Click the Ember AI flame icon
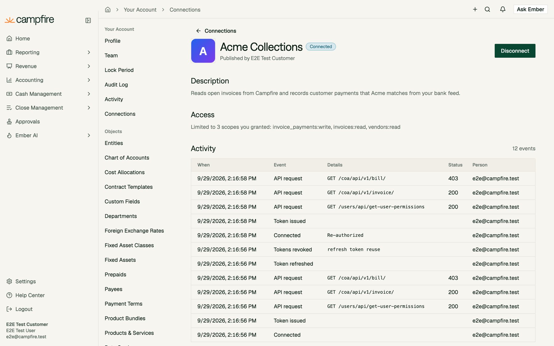554x346 pixels. coord(9,135)
